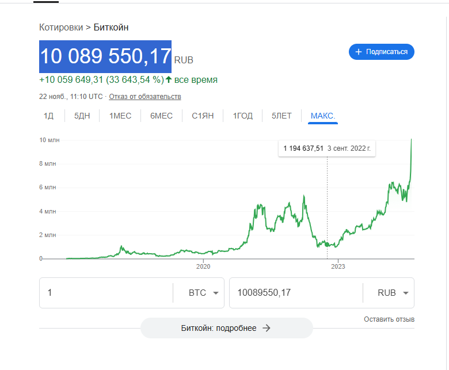
Task: Click the plus icon in Подписаться button
Action: click(x=358, y=52)
